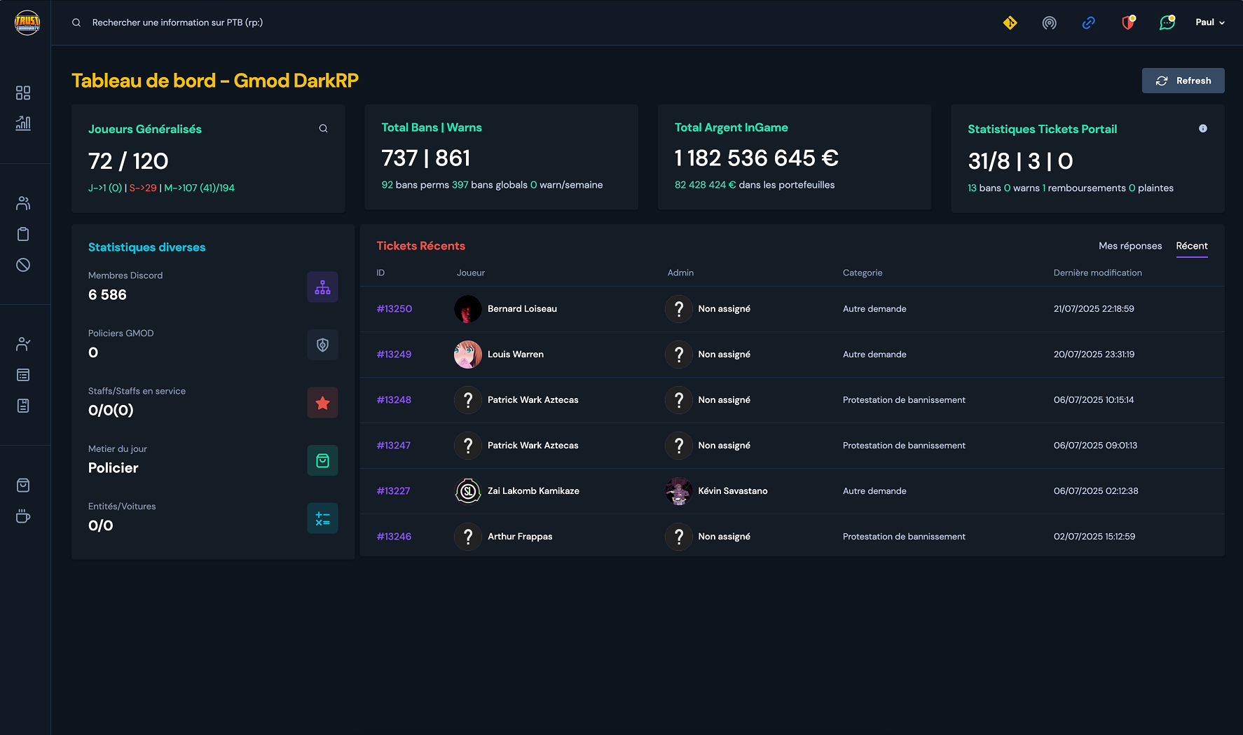Open the red shield alert icon
Screen dimensions: 1243x735
click(x=1127, y=22)
